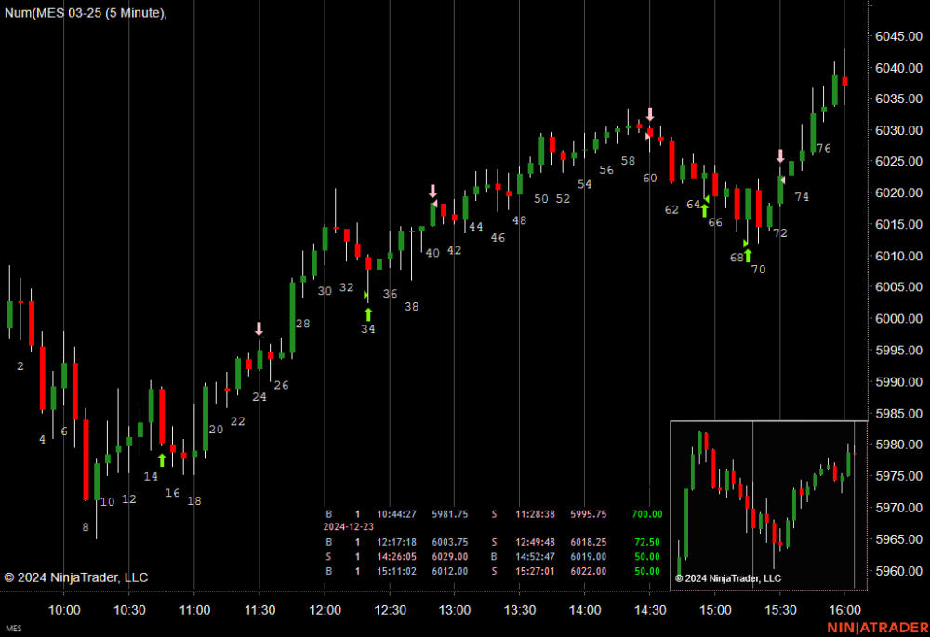This screenshot has width=930, height=637.
Task: Click the 12:00 label on the time axis
Action: click(x=325, y=610)
